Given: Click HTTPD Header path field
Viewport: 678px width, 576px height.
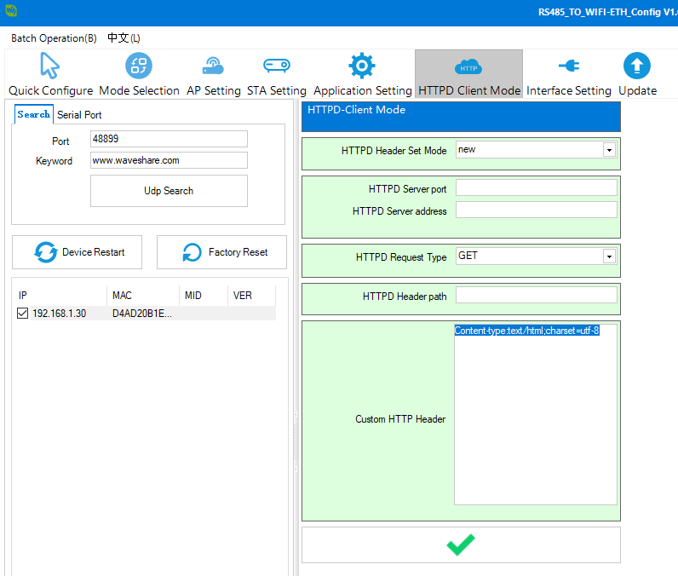Looking at the screenshot, I should tap(536, 296).
